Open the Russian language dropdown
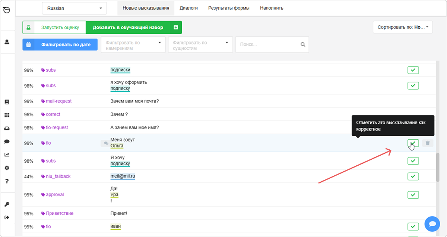This screenshot has height=237, width=447. 74,8
